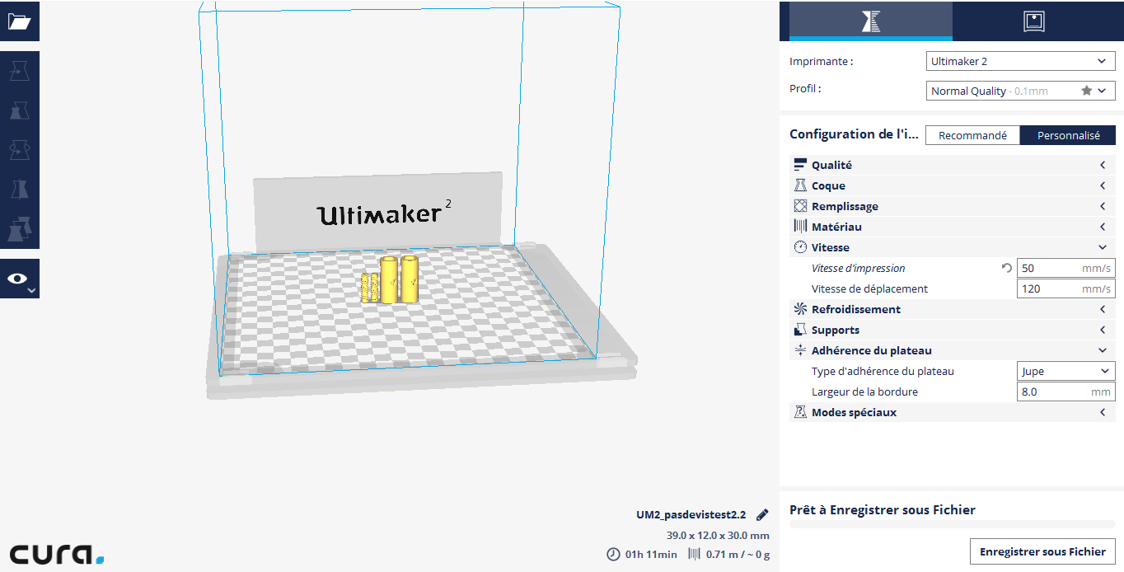The width and height of the screenshot is (1124, 572).
Task: Expand the Qualité settings section
Action: click(x=952, y=165)
